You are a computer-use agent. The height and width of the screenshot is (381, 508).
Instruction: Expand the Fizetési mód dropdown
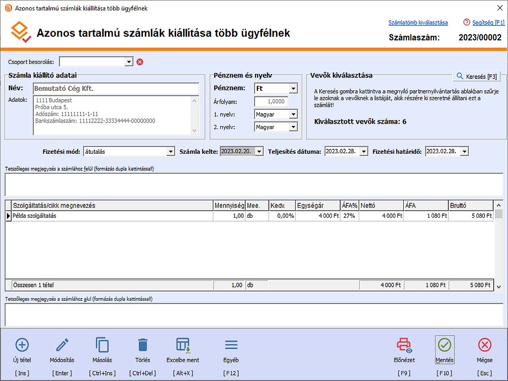click(171, 152)
